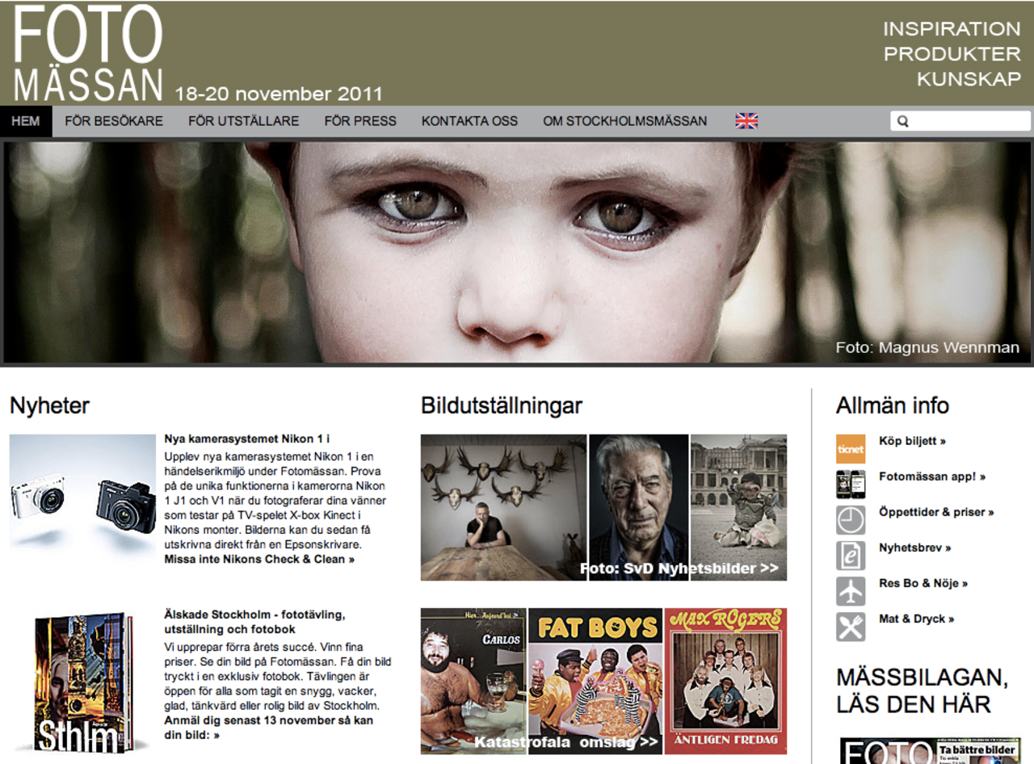Select the newsletter document icon

[x=850, y=556]
